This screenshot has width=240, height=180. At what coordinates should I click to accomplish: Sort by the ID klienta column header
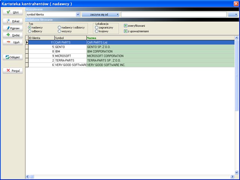tap(41, 38)
